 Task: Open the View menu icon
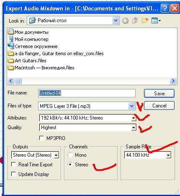(156, 21)
